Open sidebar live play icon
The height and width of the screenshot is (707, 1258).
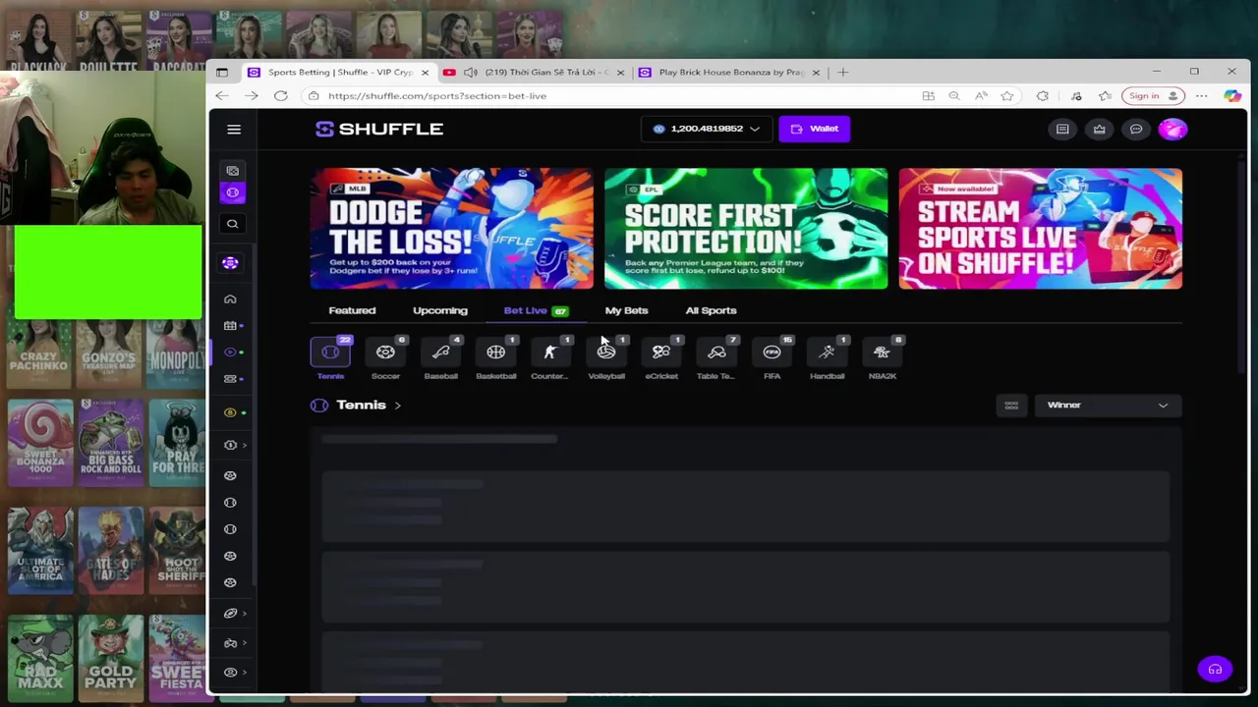230,353
